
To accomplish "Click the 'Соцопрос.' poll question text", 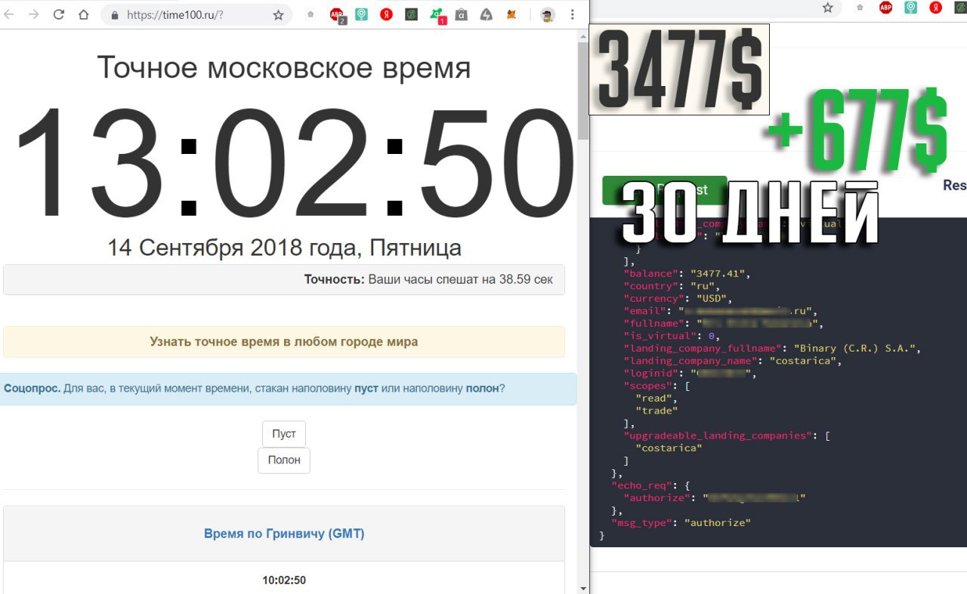I will coord(255,389).
